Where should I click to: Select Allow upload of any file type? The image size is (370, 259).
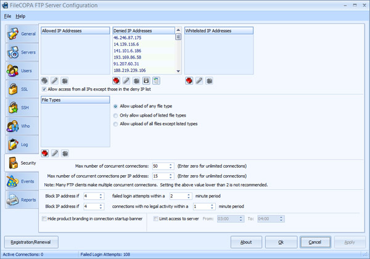click(x=115, y=107)
